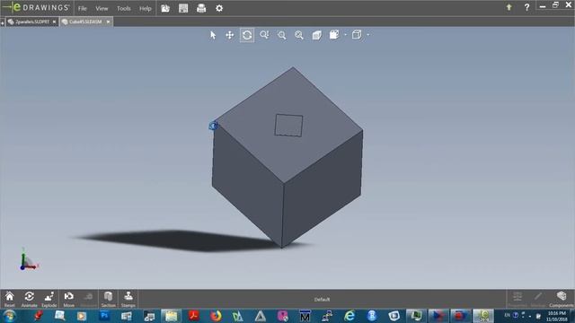Viewport: 575px width, 323px height.
Task: Click the View Orientation cube icon
Action: coord(357,35)
